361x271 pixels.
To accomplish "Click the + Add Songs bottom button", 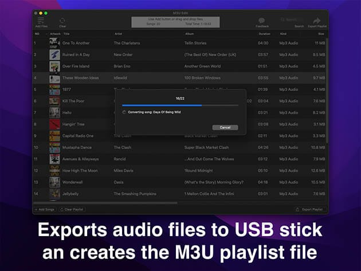I will [x=45, y=210].
